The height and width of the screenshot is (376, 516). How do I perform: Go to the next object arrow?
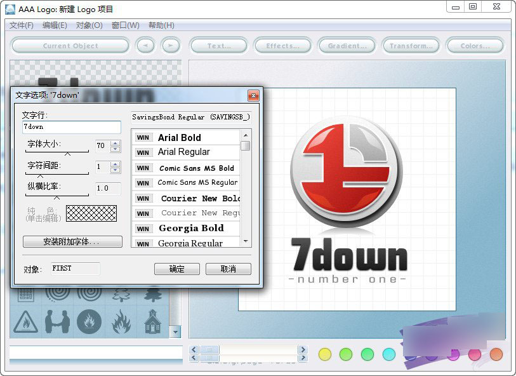click(x=171, y=46)
